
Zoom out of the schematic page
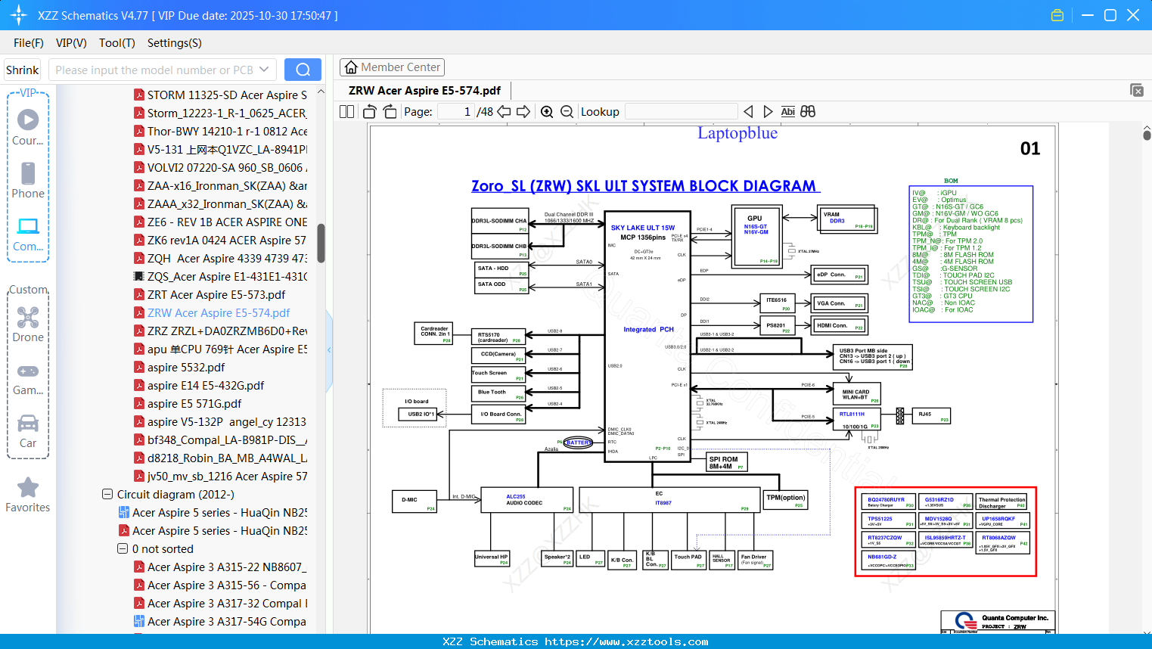(566, 111)
